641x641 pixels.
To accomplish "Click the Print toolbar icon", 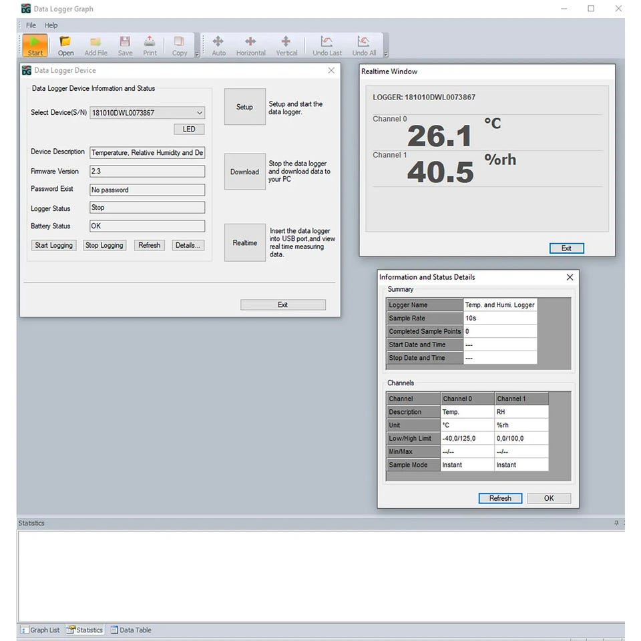I will [150, 45].
